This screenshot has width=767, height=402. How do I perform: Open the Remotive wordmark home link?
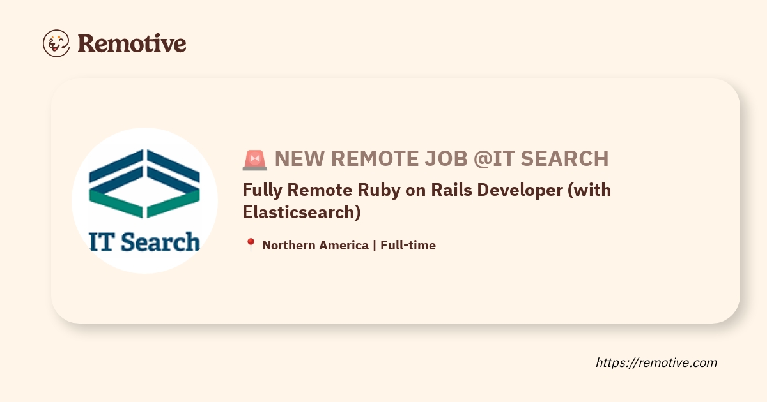(132, 43)
